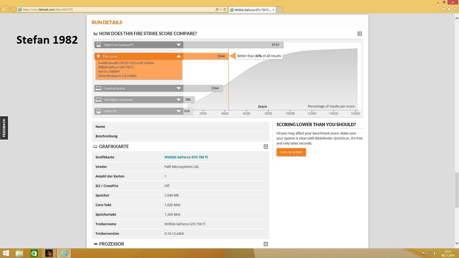Click the 3364 Gaming laptop score bar
Screen dimensions: 459x258
203,88
